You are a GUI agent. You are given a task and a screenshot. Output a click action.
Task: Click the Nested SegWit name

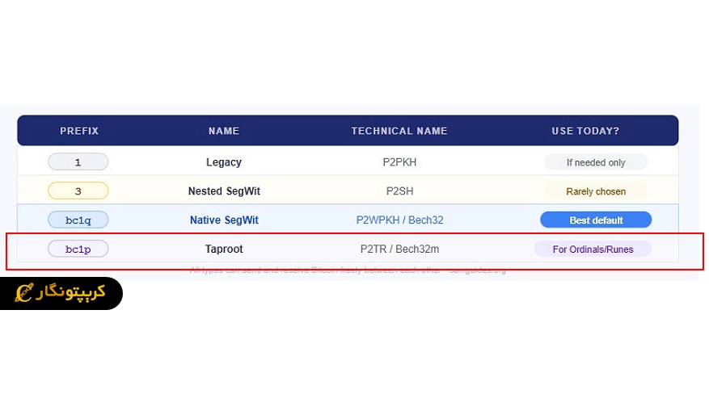(x=224, y=191)
